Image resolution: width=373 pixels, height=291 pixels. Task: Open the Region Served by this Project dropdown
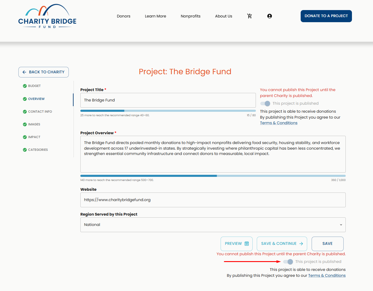pyautogui.click(x=213, y=225)
